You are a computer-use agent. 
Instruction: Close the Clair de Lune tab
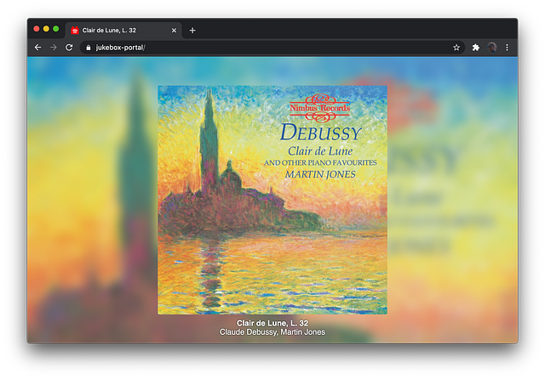point(174,31)
